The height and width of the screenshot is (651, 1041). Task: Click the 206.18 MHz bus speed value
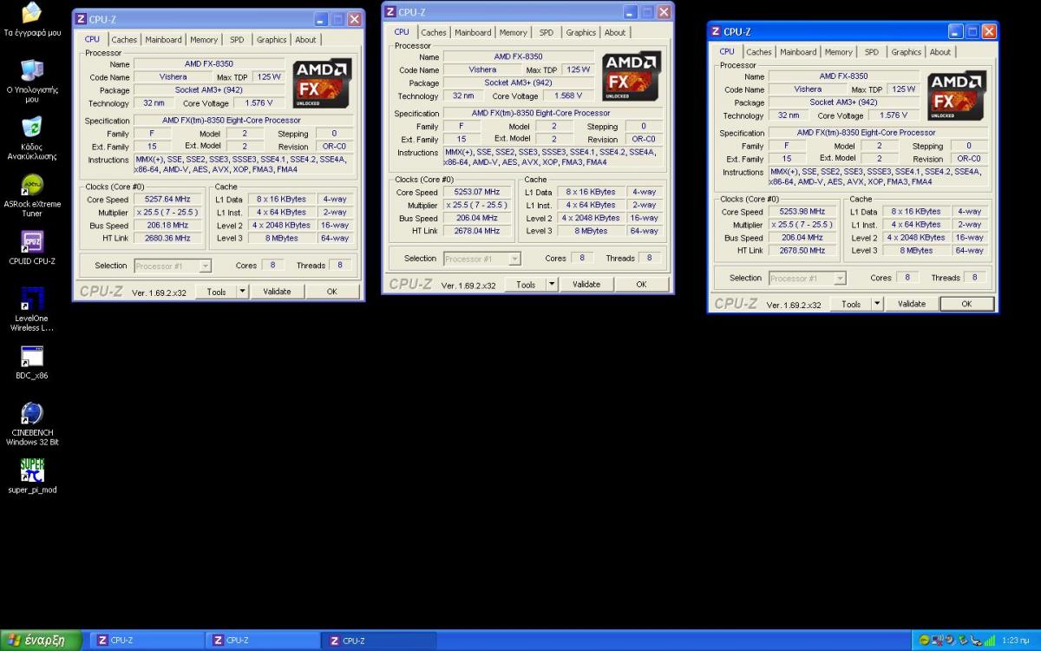[168, 226]
